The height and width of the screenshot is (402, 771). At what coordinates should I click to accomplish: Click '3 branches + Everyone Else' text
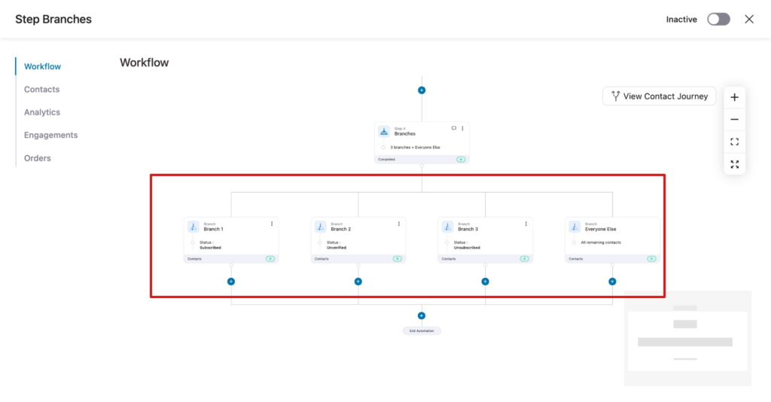pos(415,148)
